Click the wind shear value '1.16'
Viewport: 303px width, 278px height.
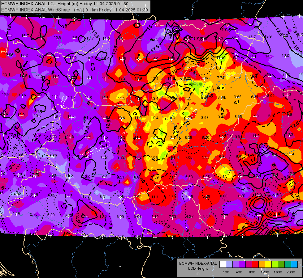(x=16, y=213)
